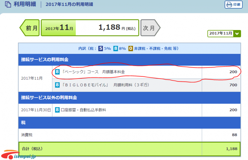Select 「BIGLOBEモバイル」月額利用料 text
The width and height of the screenshot is (248, 160).
105,85
